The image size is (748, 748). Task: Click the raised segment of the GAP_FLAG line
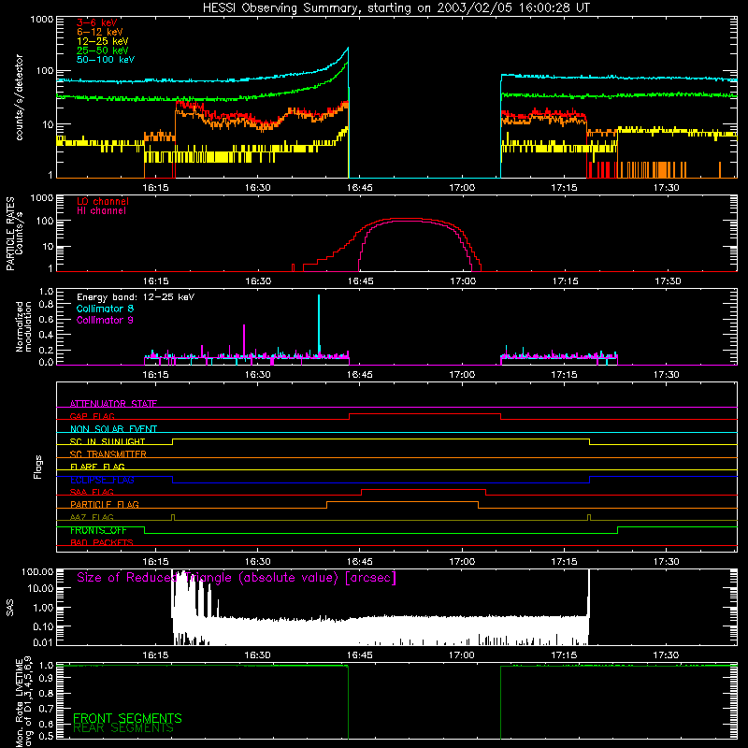(x=425, y=414)
